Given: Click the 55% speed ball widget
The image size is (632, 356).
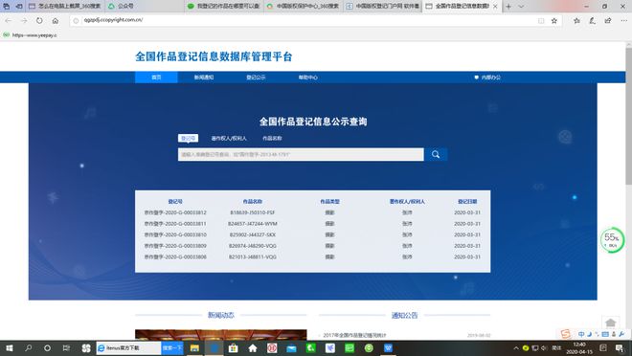Looking at the screenshot, I should coord(612,240).
